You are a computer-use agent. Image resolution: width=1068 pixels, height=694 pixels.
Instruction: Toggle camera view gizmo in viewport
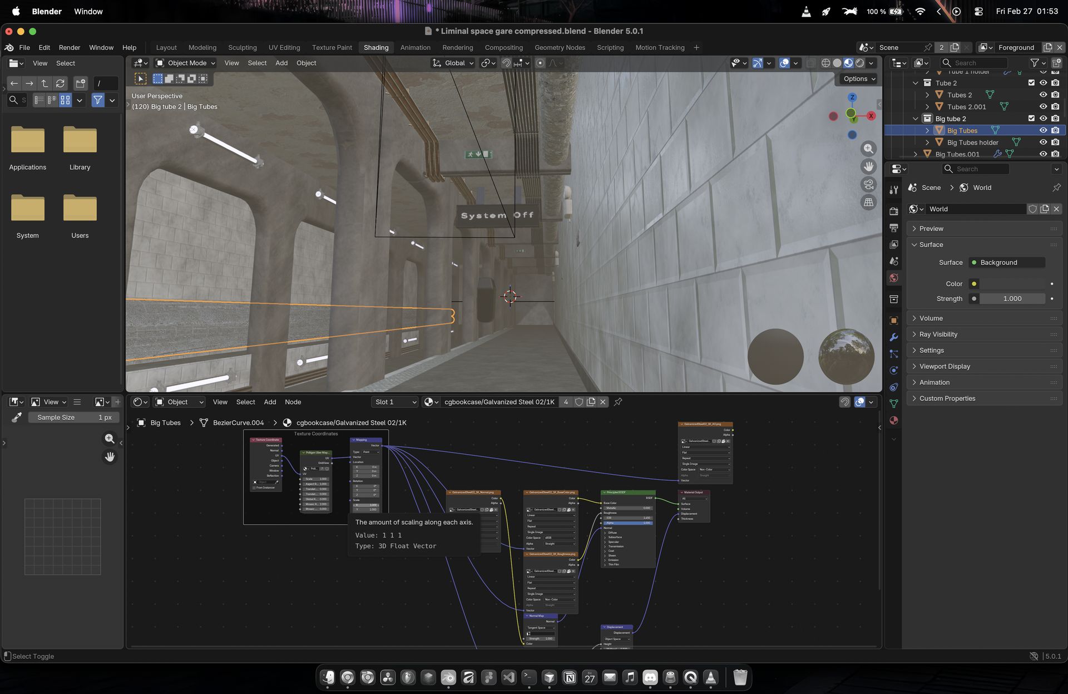[x=868, y=184]
